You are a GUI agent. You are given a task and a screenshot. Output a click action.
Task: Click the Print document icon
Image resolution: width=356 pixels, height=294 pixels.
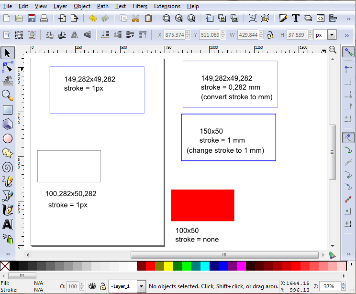coord(44,19)
